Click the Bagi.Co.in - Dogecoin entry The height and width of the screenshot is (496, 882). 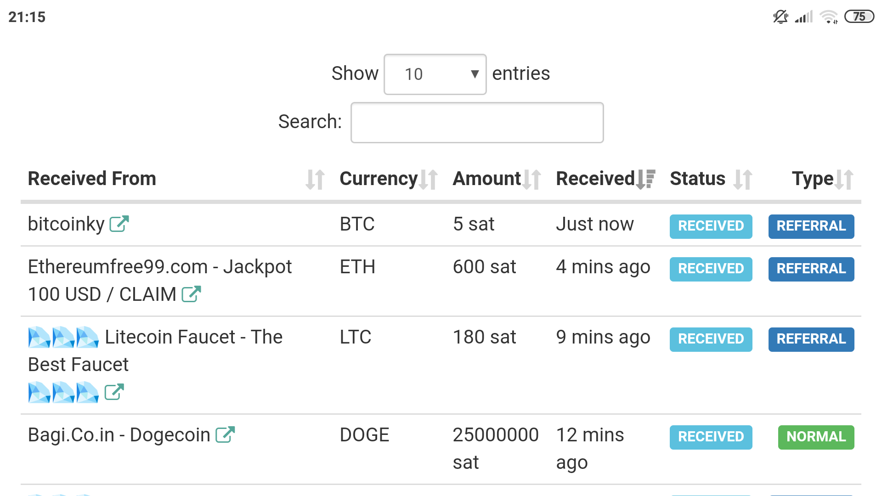point(119,435)
